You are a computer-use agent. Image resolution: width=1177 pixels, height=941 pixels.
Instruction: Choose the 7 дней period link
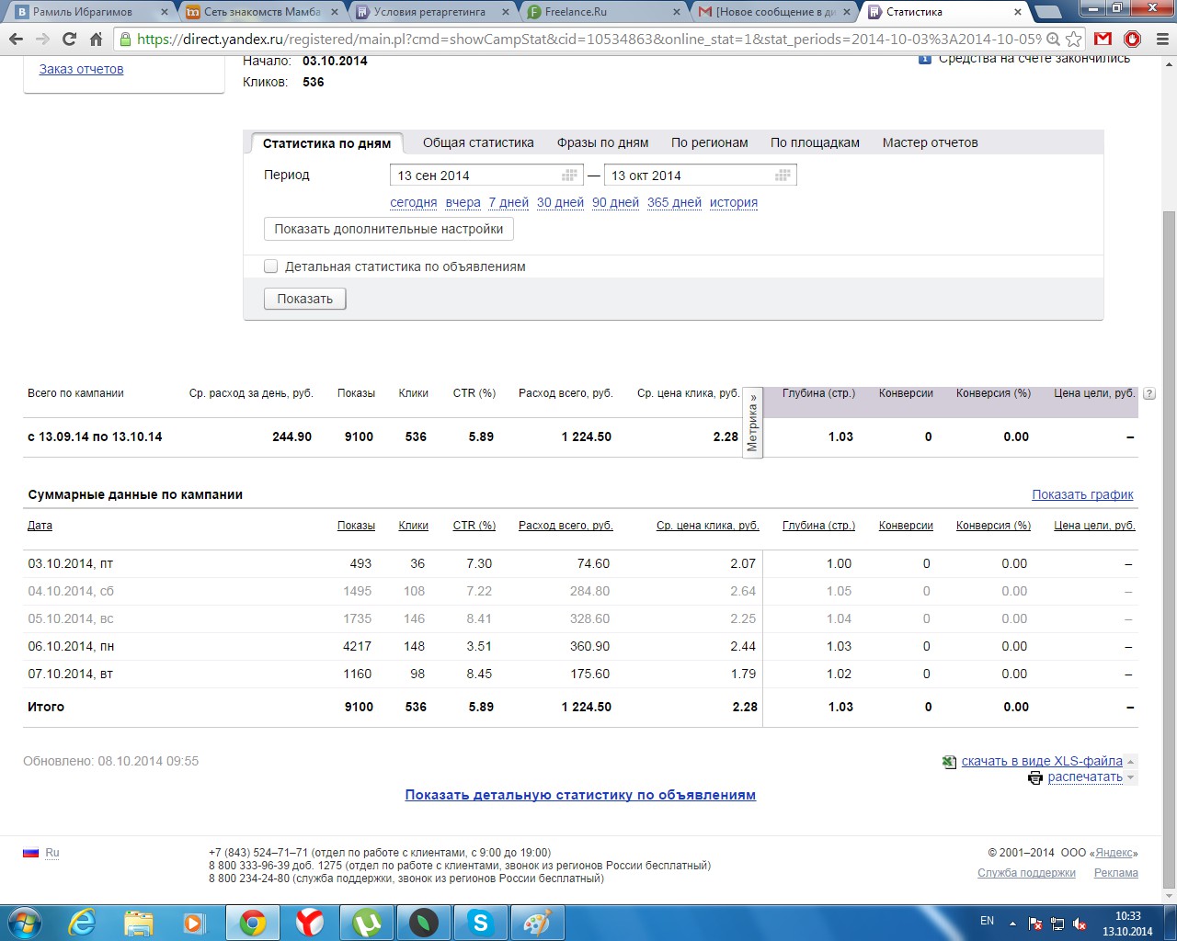509,203
